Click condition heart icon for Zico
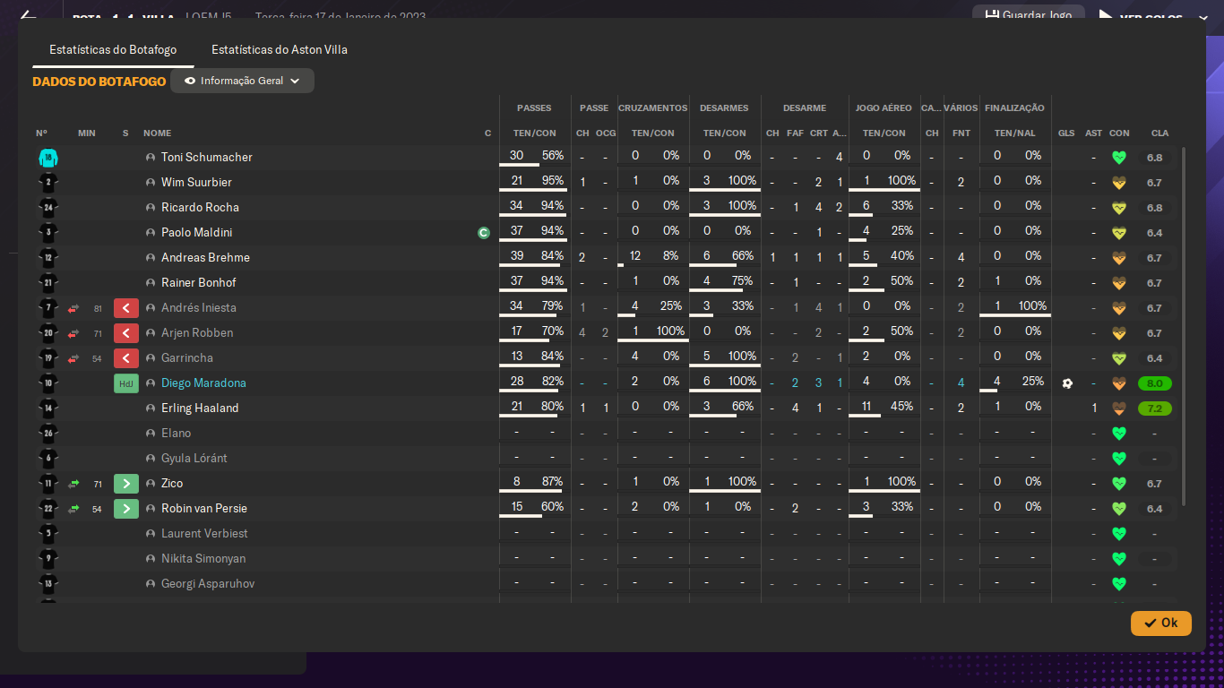 point(1118,484)
